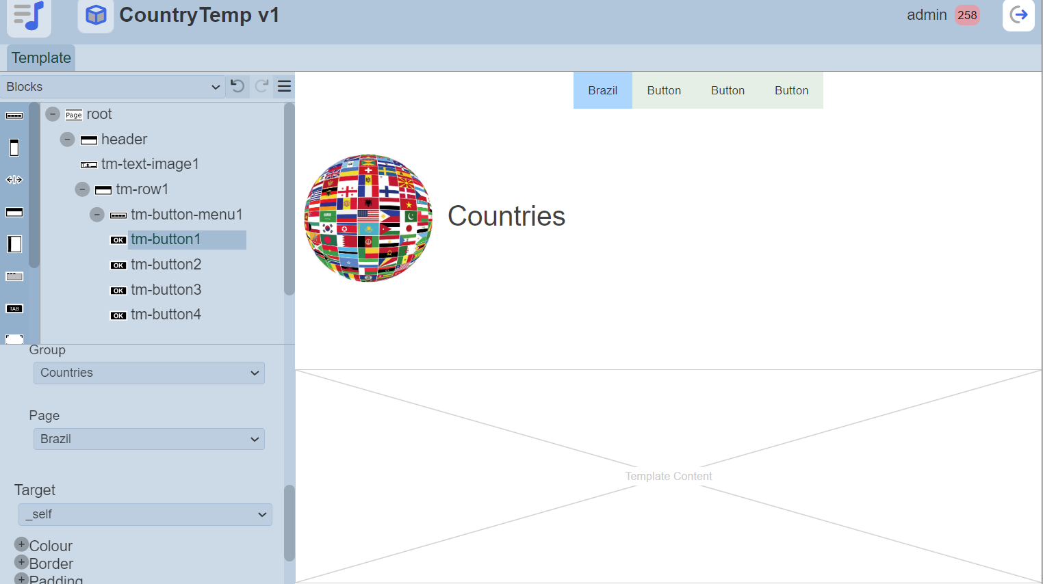Open the Group dropdown showing Countries
Screen dimensions: 1043x584
pos(149,373)
